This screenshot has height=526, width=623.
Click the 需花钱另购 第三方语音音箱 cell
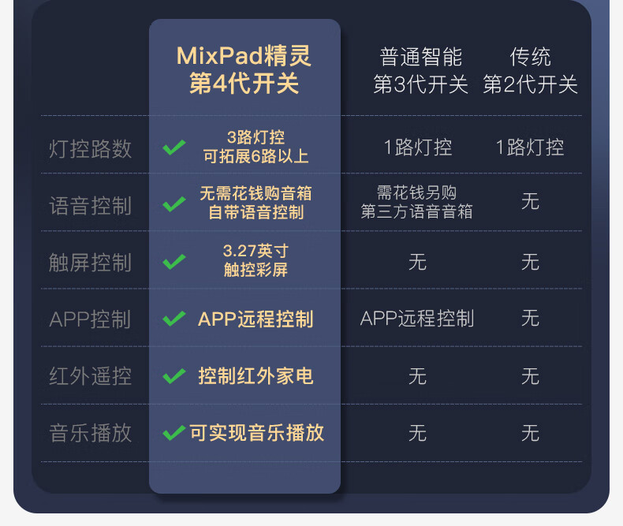click(x=417, y=202)
